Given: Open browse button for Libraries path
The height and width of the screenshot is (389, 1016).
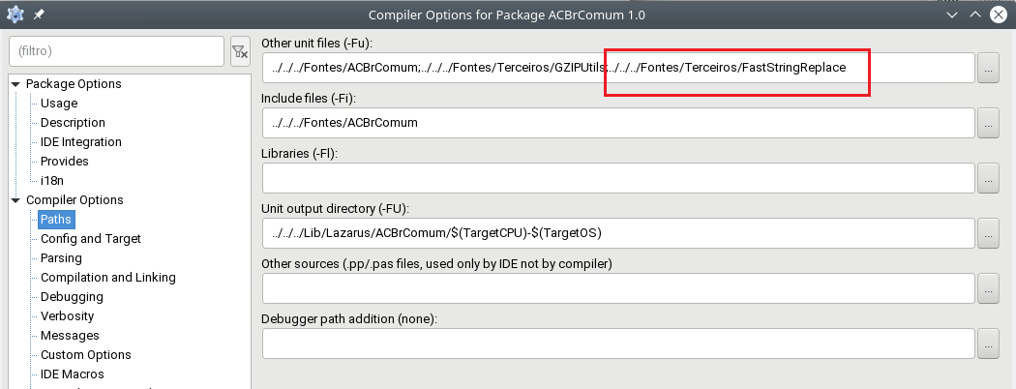Looking at the screenshot, I should (988, 178).
